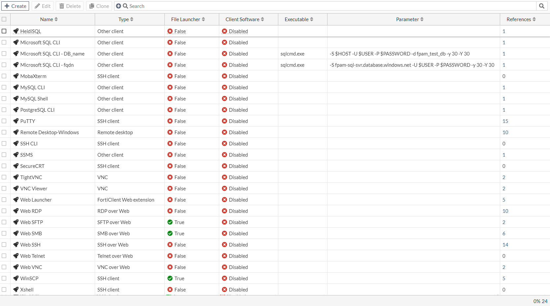Screen dimensions: 550x306
Task: Click the Delete trash icon
Action: click(x=61, y=6)
